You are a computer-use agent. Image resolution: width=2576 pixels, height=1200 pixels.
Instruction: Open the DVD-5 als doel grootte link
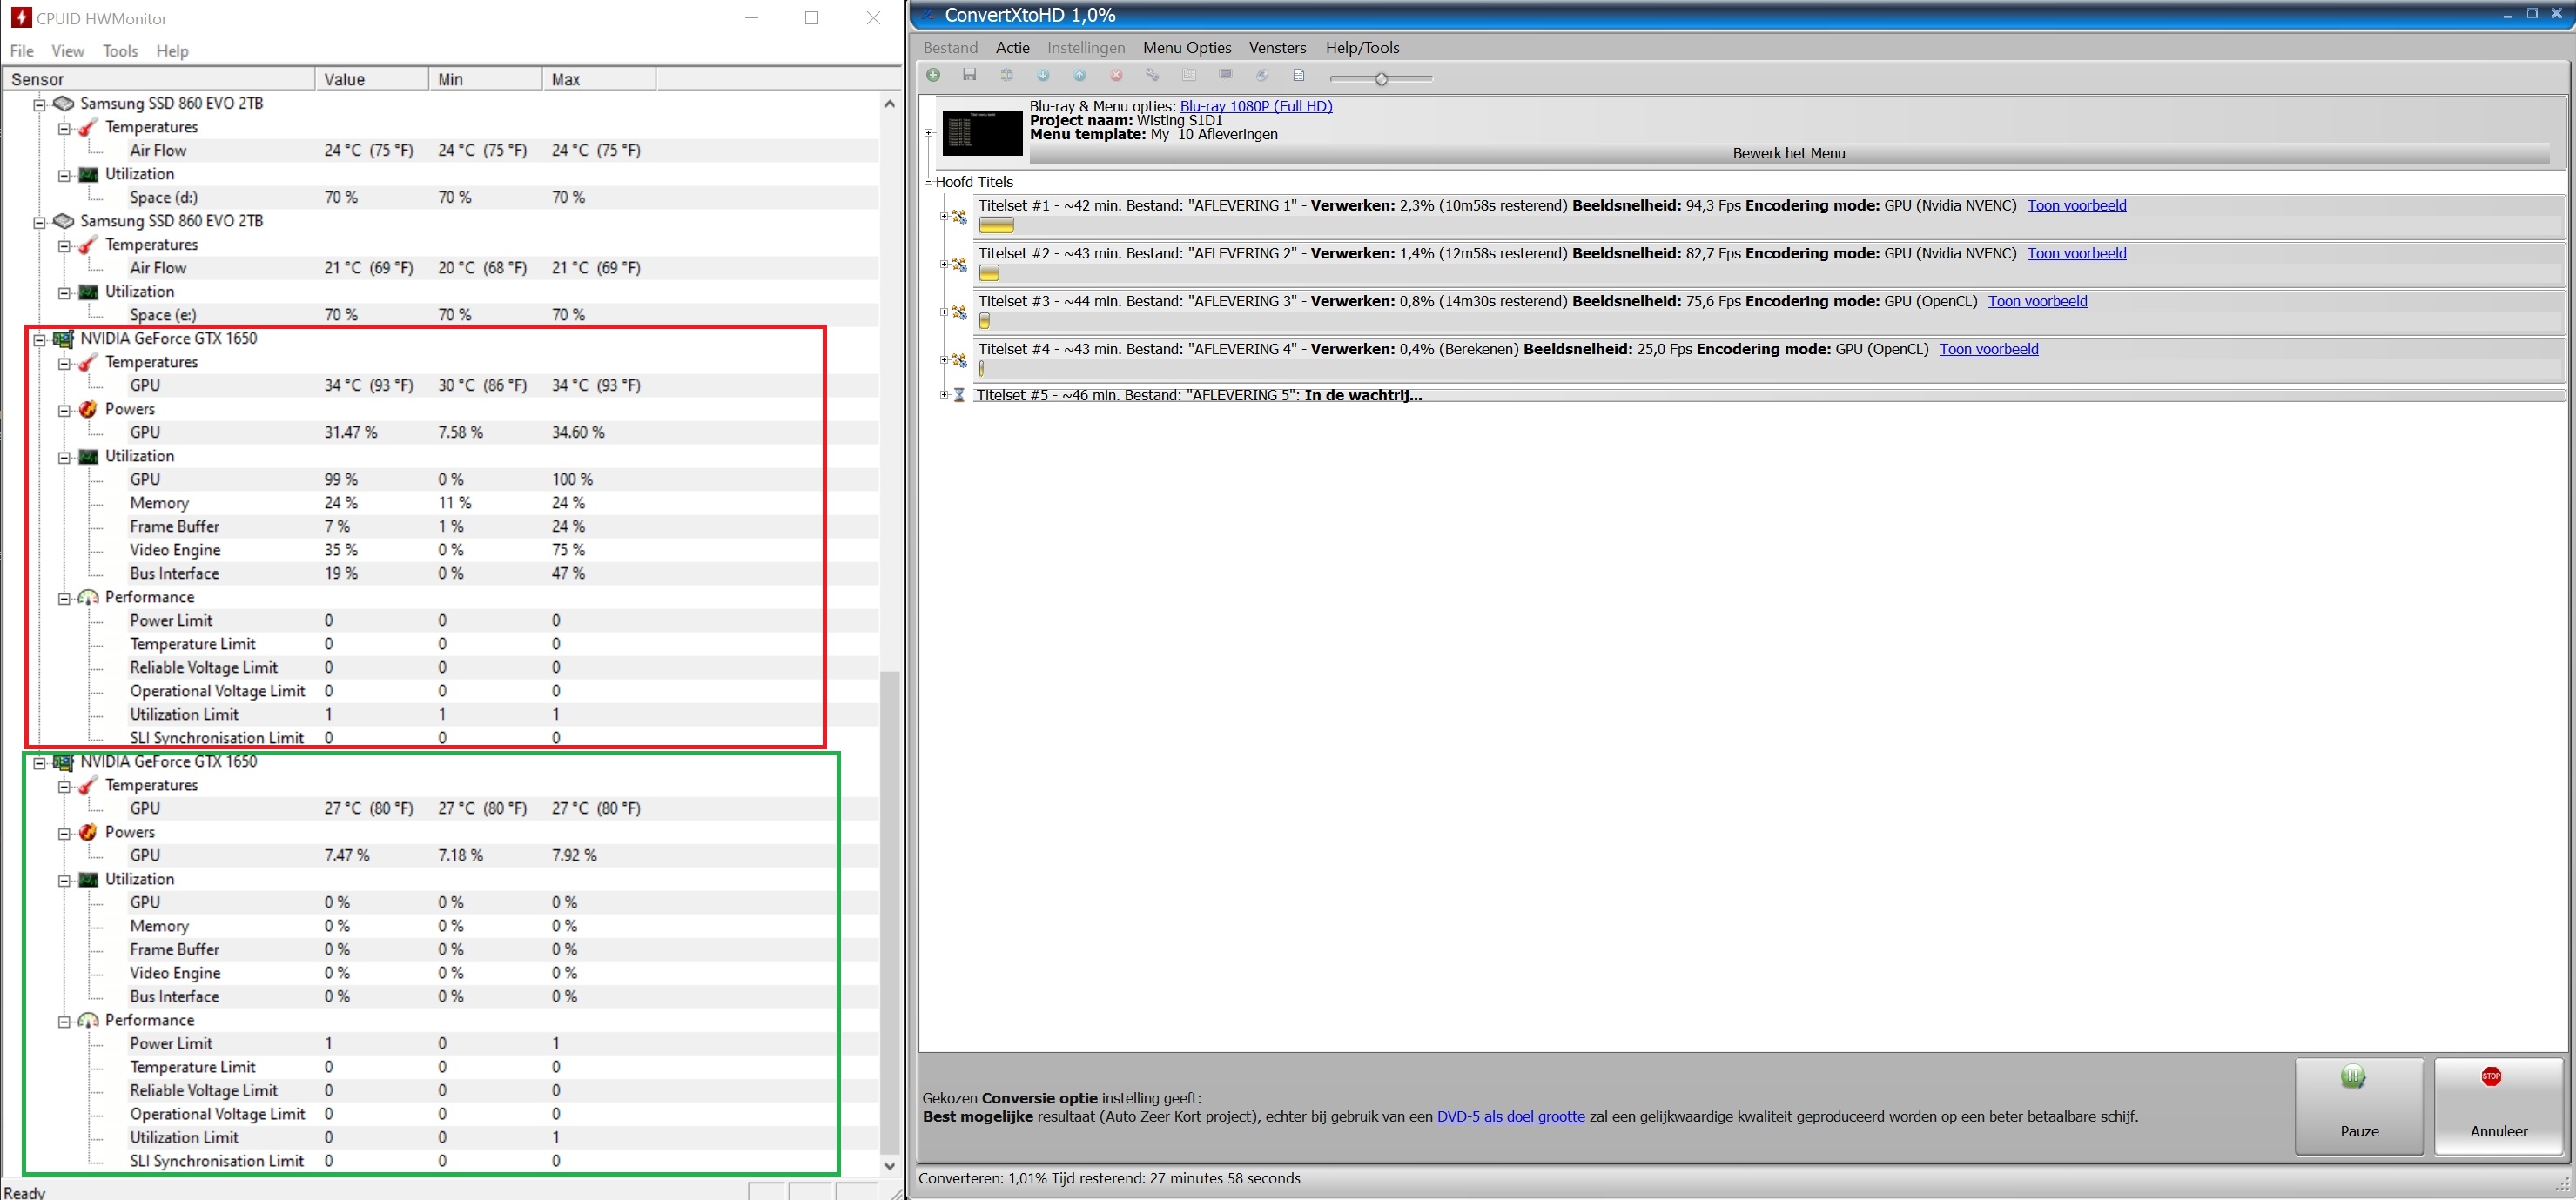point(1511,1117)
